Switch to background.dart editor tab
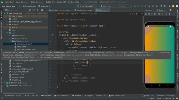 click(84, 10)
